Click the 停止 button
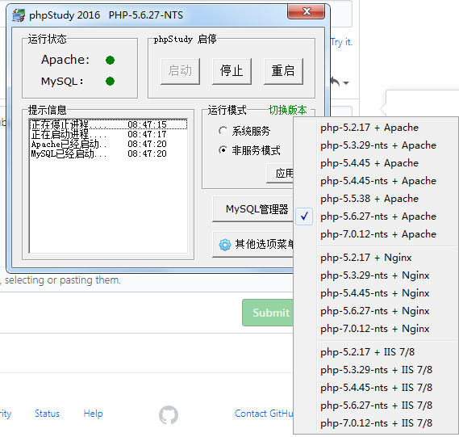The width and height of the screenshot is (459, 437). coord(232,71)
